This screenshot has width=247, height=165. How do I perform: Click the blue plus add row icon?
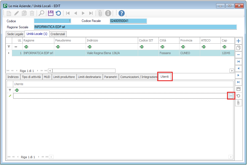[238, 41]
